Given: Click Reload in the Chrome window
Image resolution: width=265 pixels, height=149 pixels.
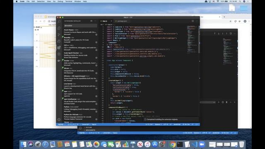Looking at the screenshot, I should coord(44,21).
